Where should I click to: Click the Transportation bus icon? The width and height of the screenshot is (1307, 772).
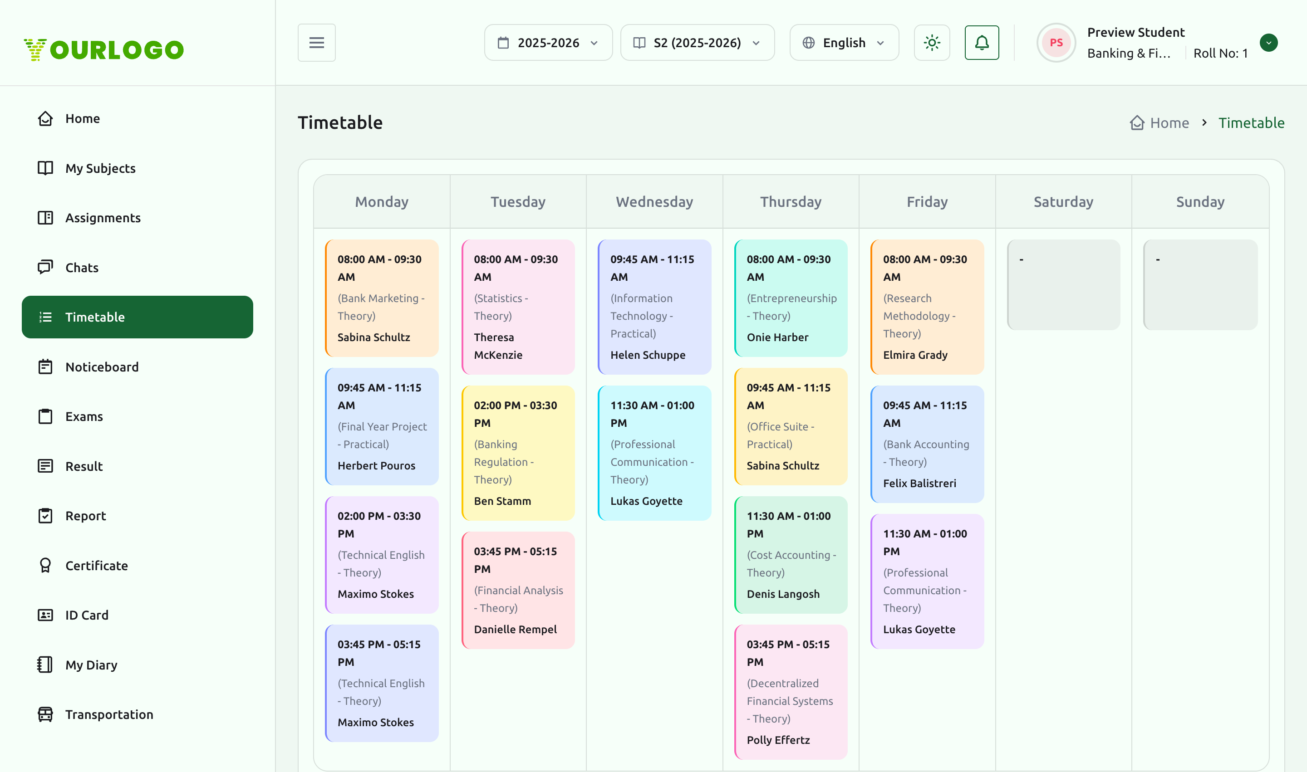[x=45, y=715]
